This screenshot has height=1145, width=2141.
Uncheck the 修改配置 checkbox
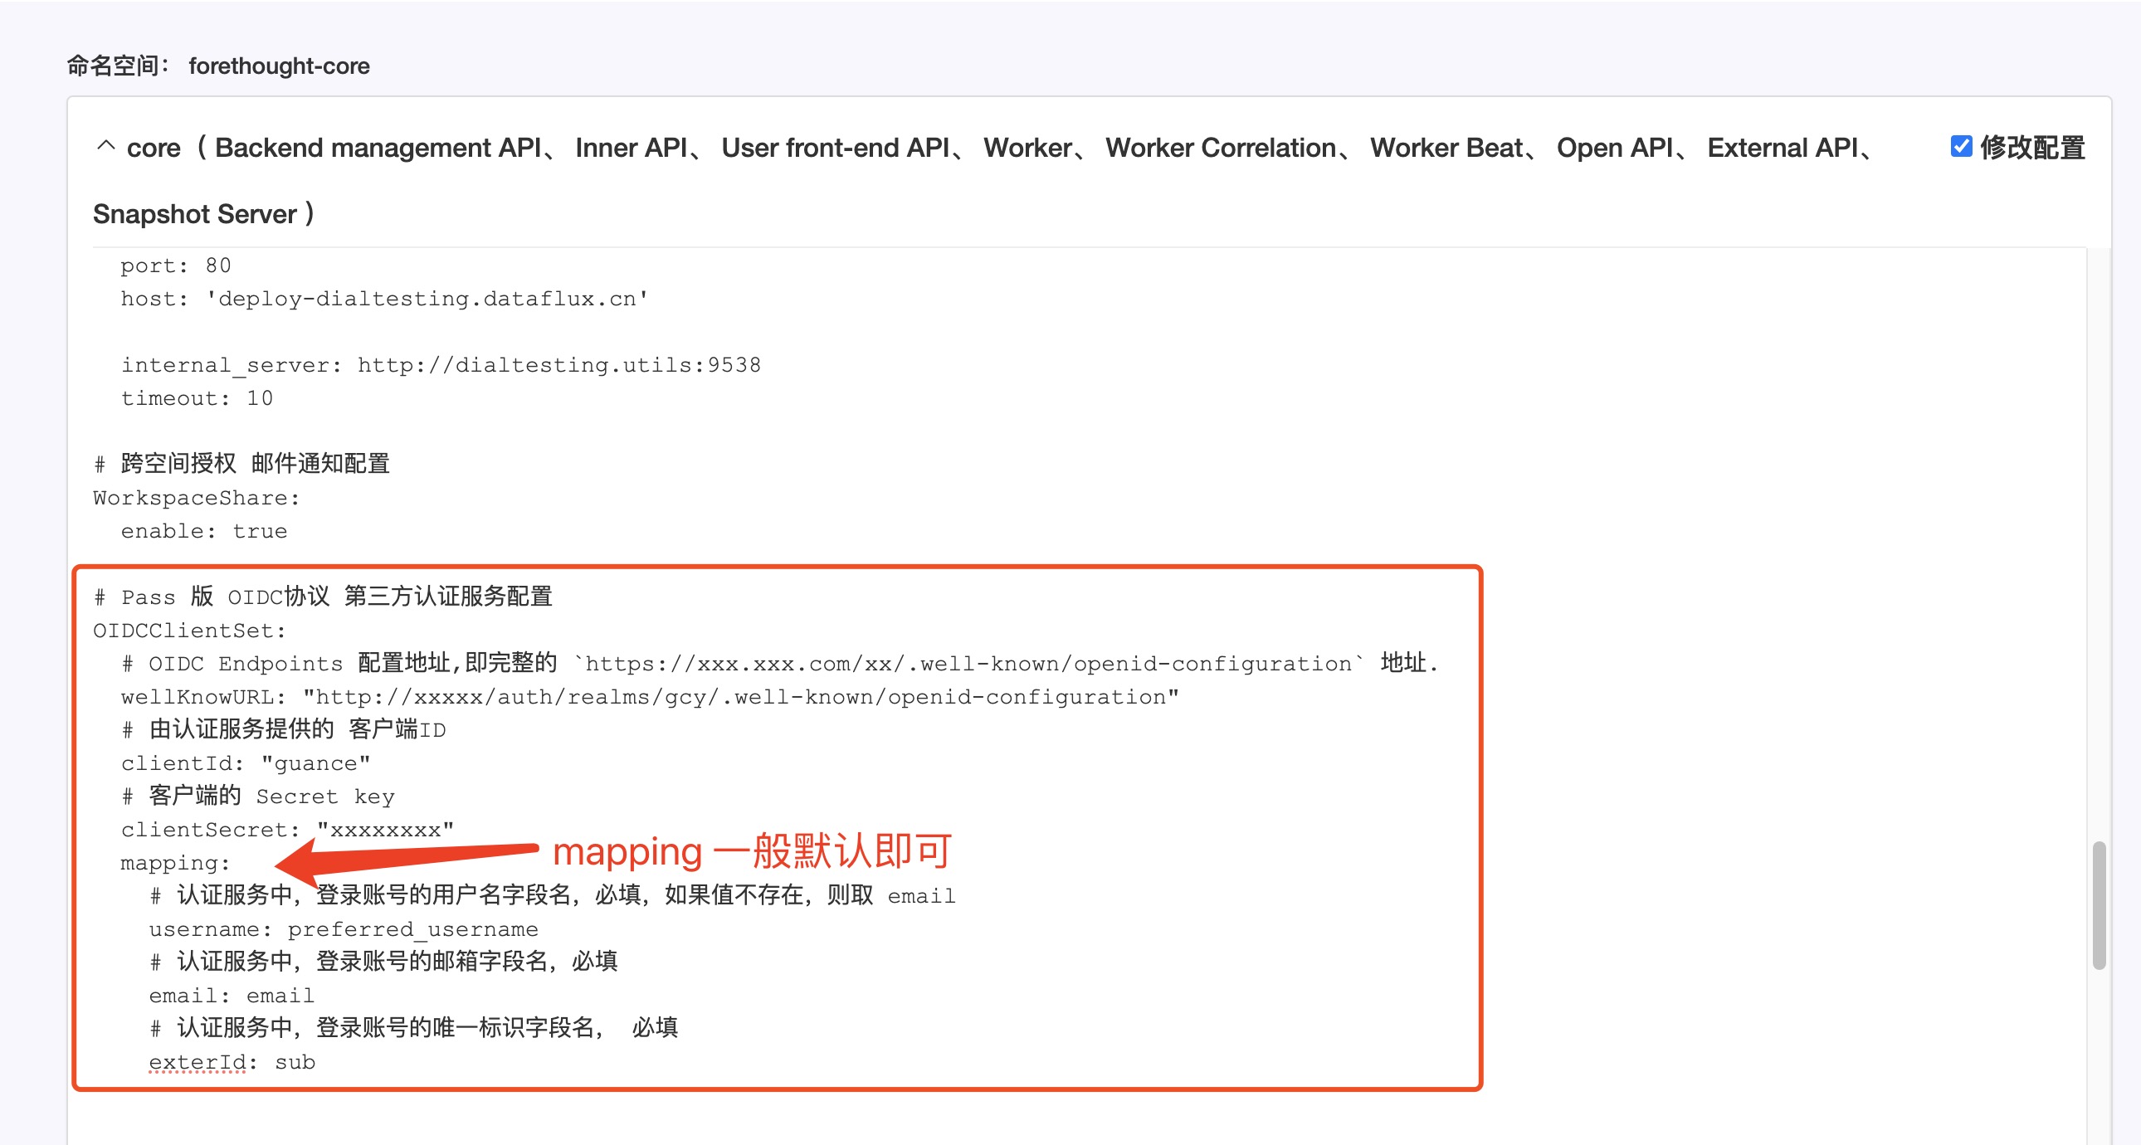(x=1961, y=146)
